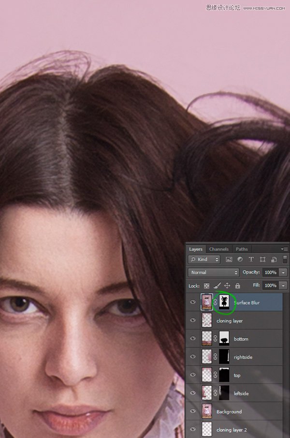Hide the Background layer eye icon
290x438 pixels.
[x=193, y=411]
